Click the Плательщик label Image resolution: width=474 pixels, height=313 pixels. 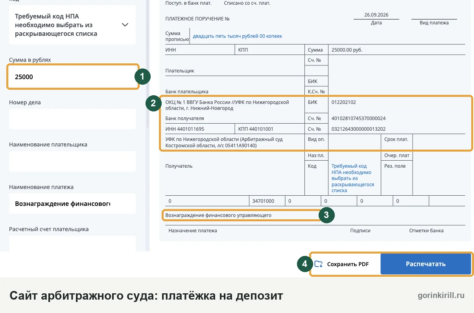(x=180, y=71)
